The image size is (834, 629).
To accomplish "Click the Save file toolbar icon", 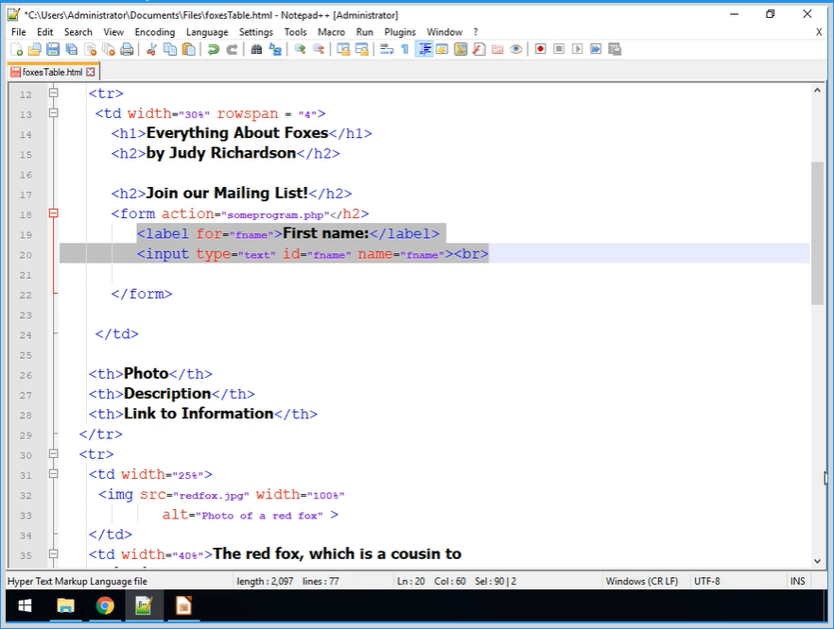I will point(53,49).
